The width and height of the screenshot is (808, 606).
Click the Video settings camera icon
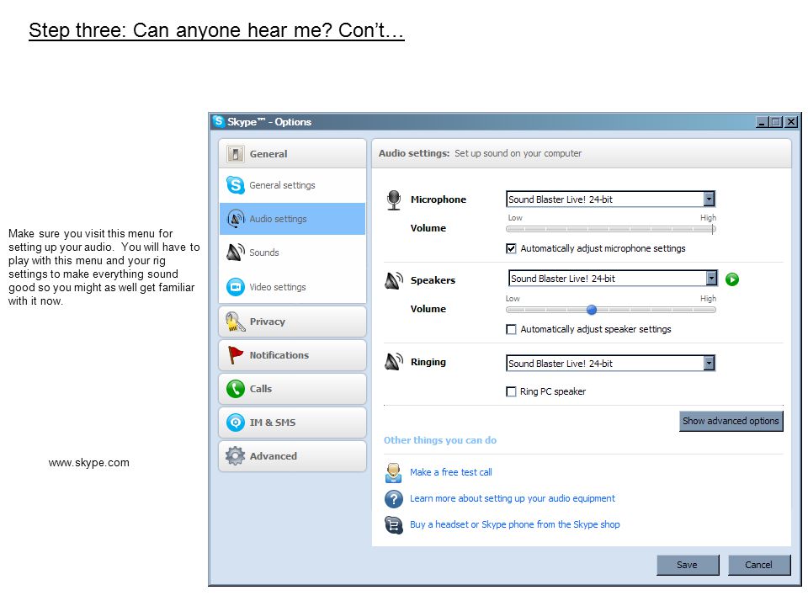pos(236,286)
